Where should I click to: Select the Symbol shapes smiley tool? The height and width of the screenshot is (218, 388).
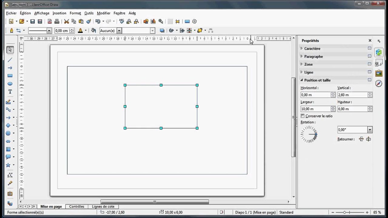pyautogui.click(x=8, y=133)
